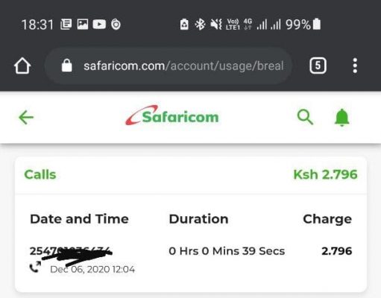This screenshot has height=298, width=381.
Task: Tap the outgoing call phone icon
Action: pos(35,267)
